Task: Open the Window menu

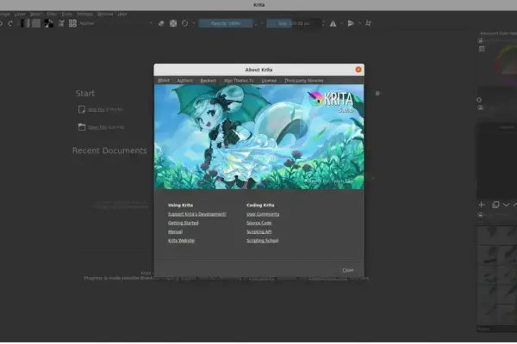Action: (105, 14)
